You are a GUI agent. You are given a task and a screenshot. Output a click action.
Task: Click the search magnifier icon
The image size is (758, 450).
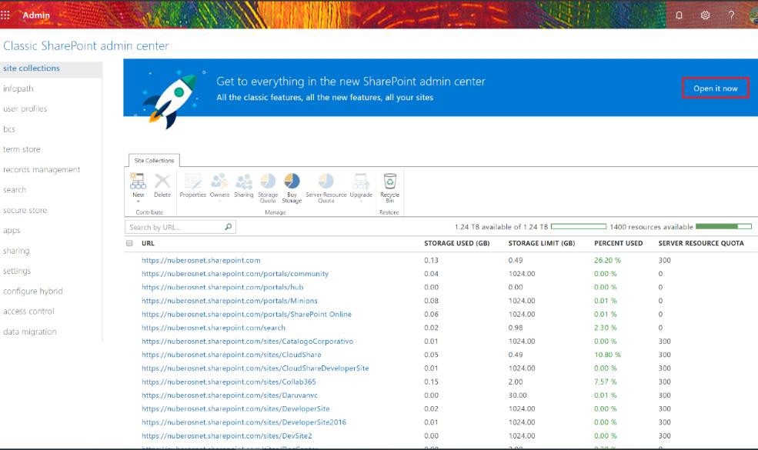click(x=229, y=227)
